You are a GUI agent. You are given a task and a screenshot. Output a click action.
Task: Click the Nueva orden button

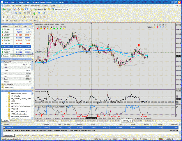click(x=40, y=9)
